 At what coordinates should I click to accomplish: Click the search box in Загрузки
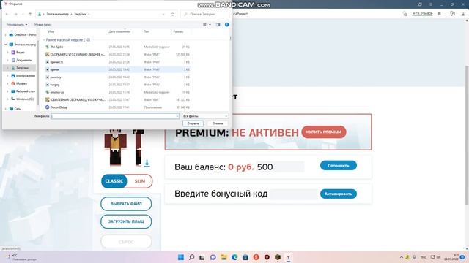coord(206,14)
